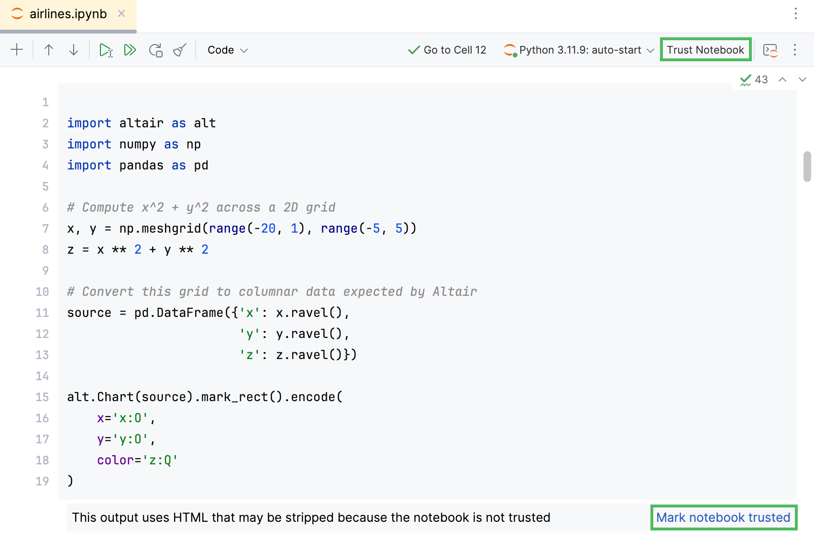
Task: Jump to next highlighted problem
Action: coord(803,79)
